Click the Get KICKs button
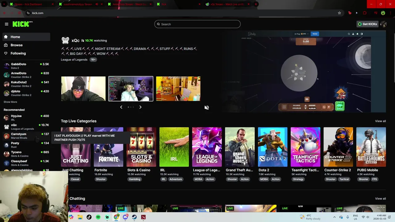This screenshot has height=222, width=395. (367, 24)
